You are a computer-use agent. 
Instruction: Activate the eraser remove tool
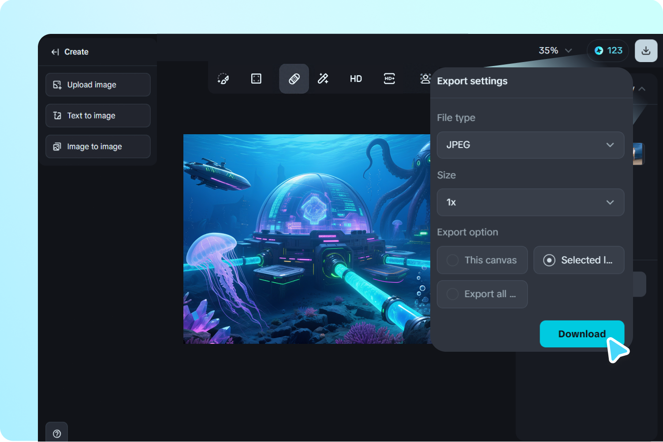pos(294,79)
